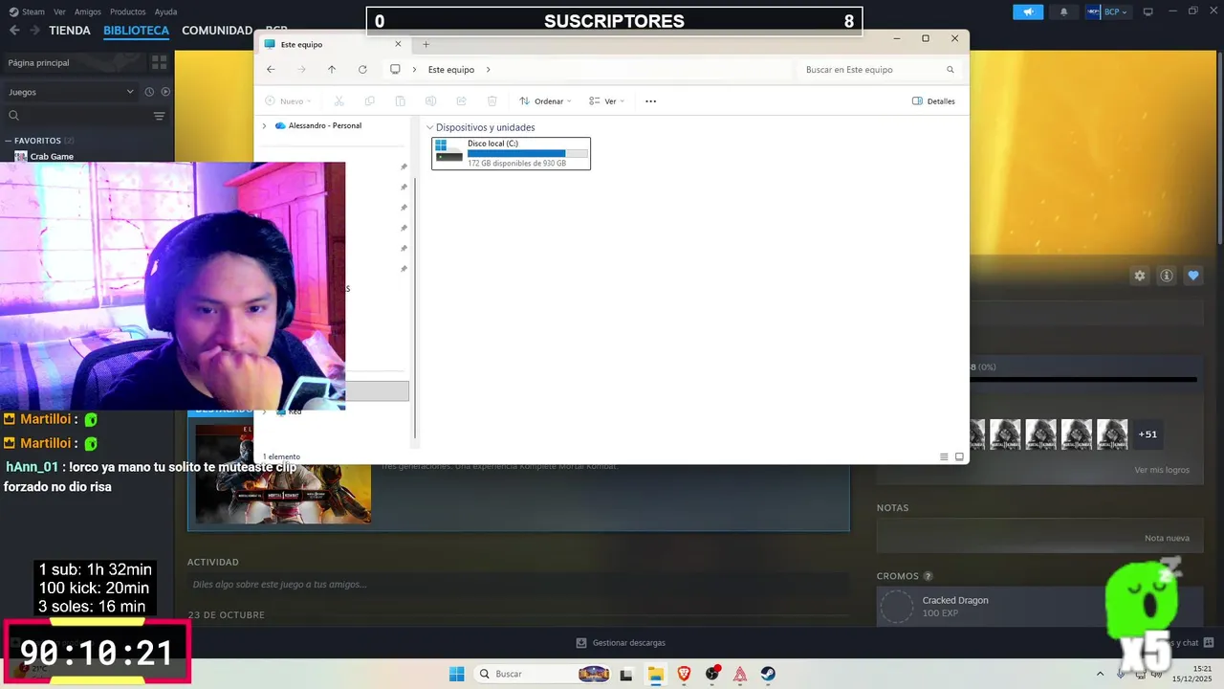This screenshot has height=689, width=1224.
Task: Open the Red item in Explorer sidebar
Action: pos(295,411)
